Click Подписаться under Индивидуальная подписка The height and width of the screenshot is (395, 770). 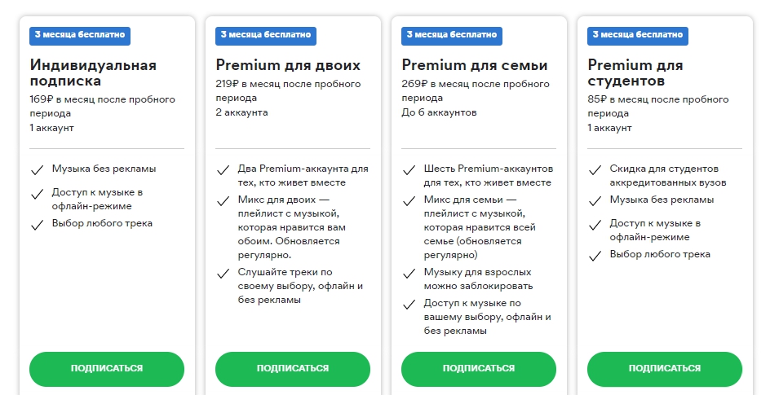[107, 369]
